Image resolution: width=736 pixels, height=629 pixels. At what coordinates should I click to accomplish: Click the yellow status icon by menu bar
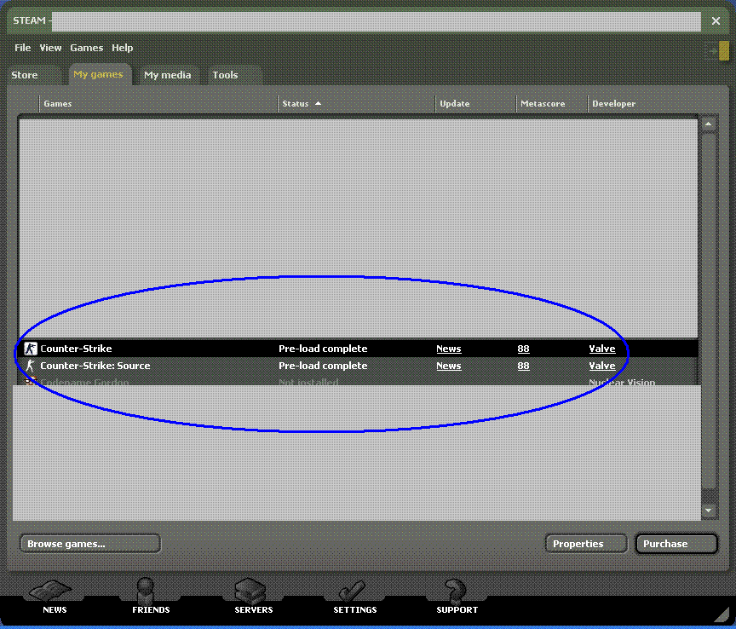(x=723, y=50)
